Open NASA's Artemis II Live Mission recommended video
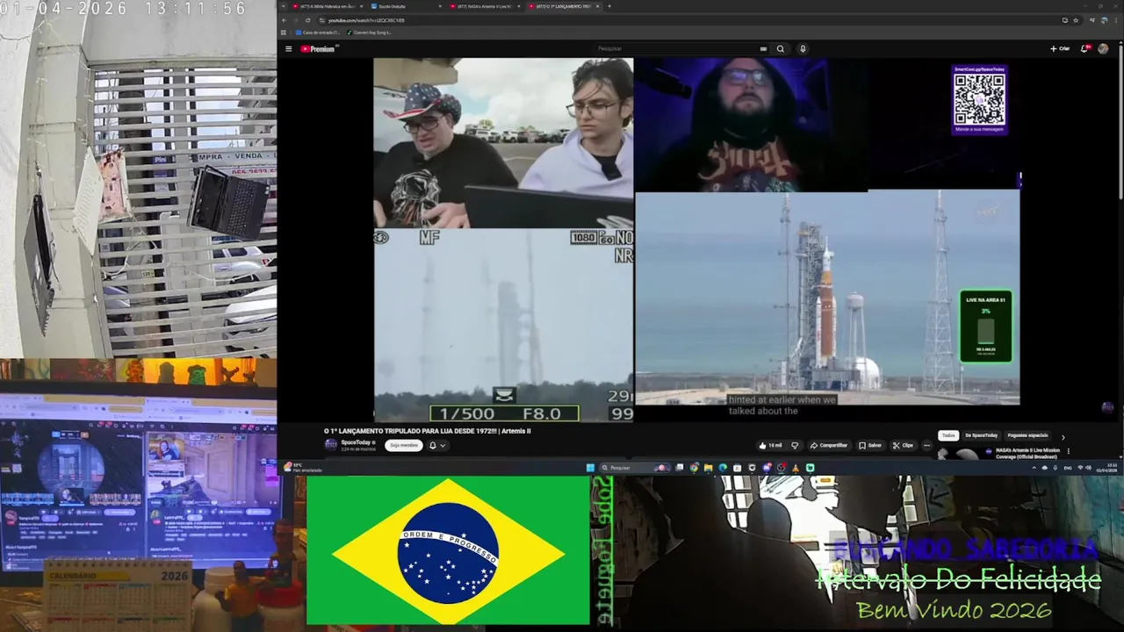Viewport: 1124px width, 632px height. point(1028,453)
